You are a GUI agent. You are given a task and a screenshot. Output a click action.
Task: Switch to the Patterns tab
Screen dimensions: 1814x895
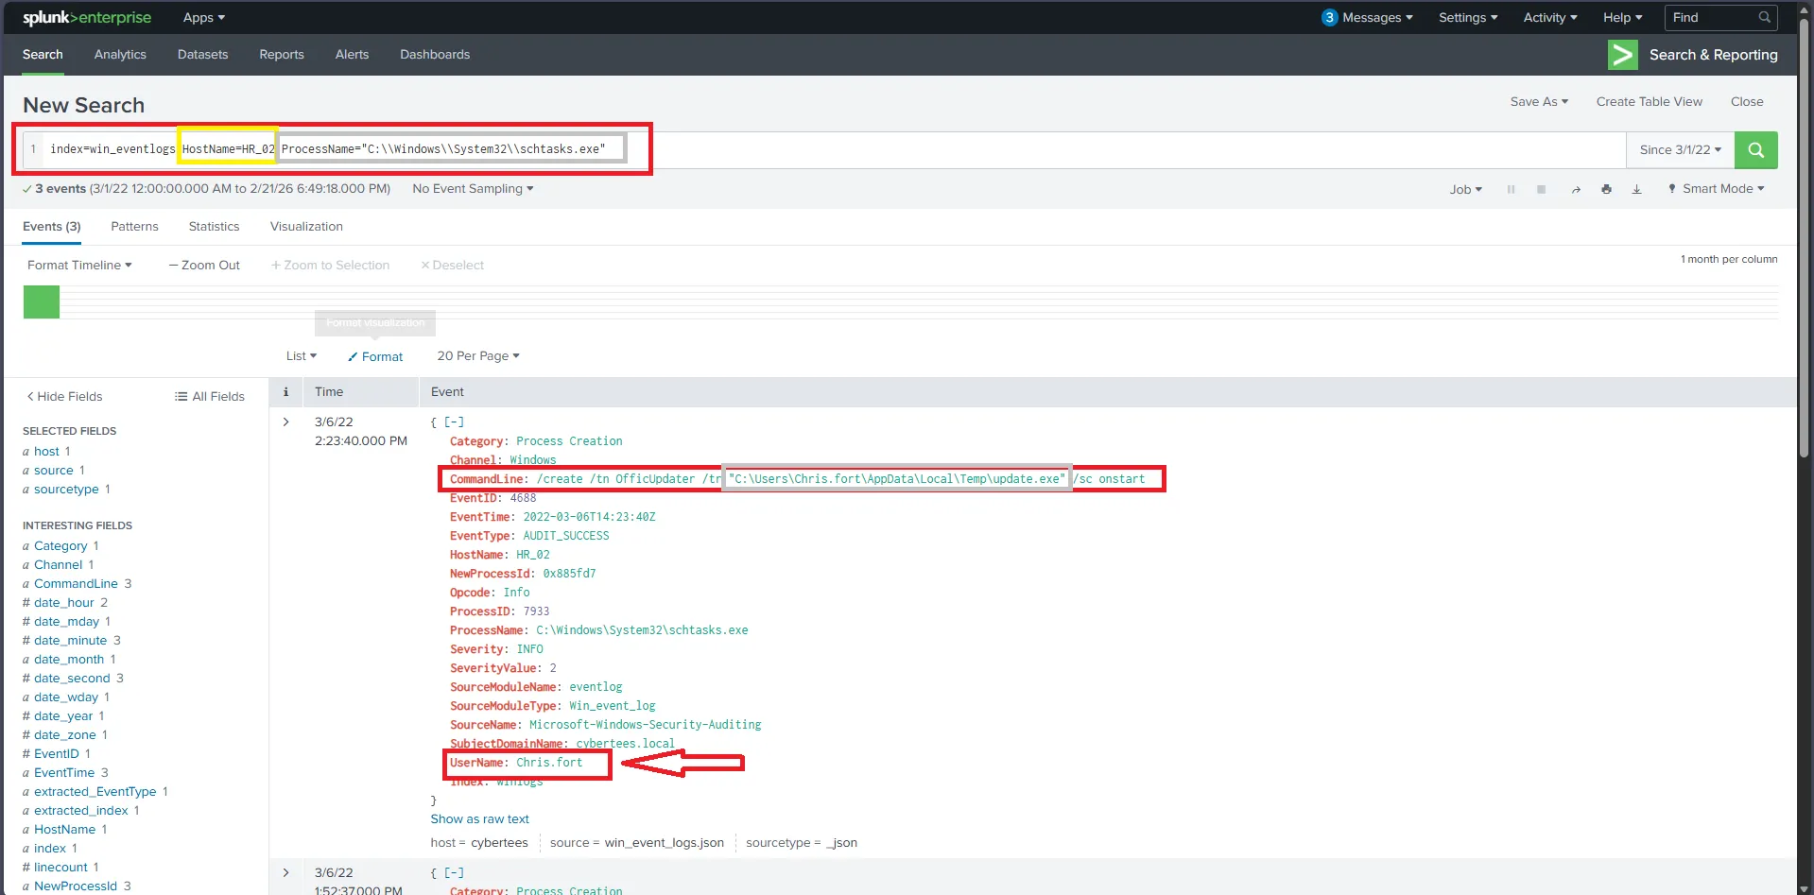[134, 227]
